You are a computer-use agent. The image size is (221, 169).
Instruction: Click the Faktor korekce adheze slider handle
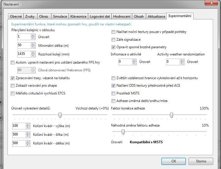171,115
